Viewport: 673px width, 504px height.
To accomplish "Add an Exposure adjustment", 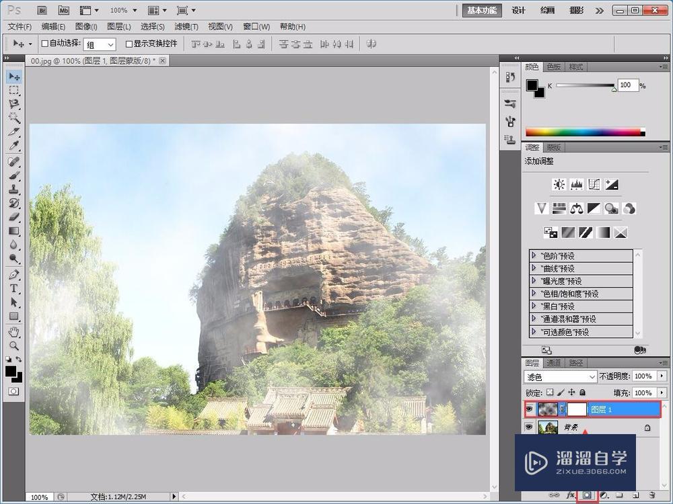I will [612, 184].
